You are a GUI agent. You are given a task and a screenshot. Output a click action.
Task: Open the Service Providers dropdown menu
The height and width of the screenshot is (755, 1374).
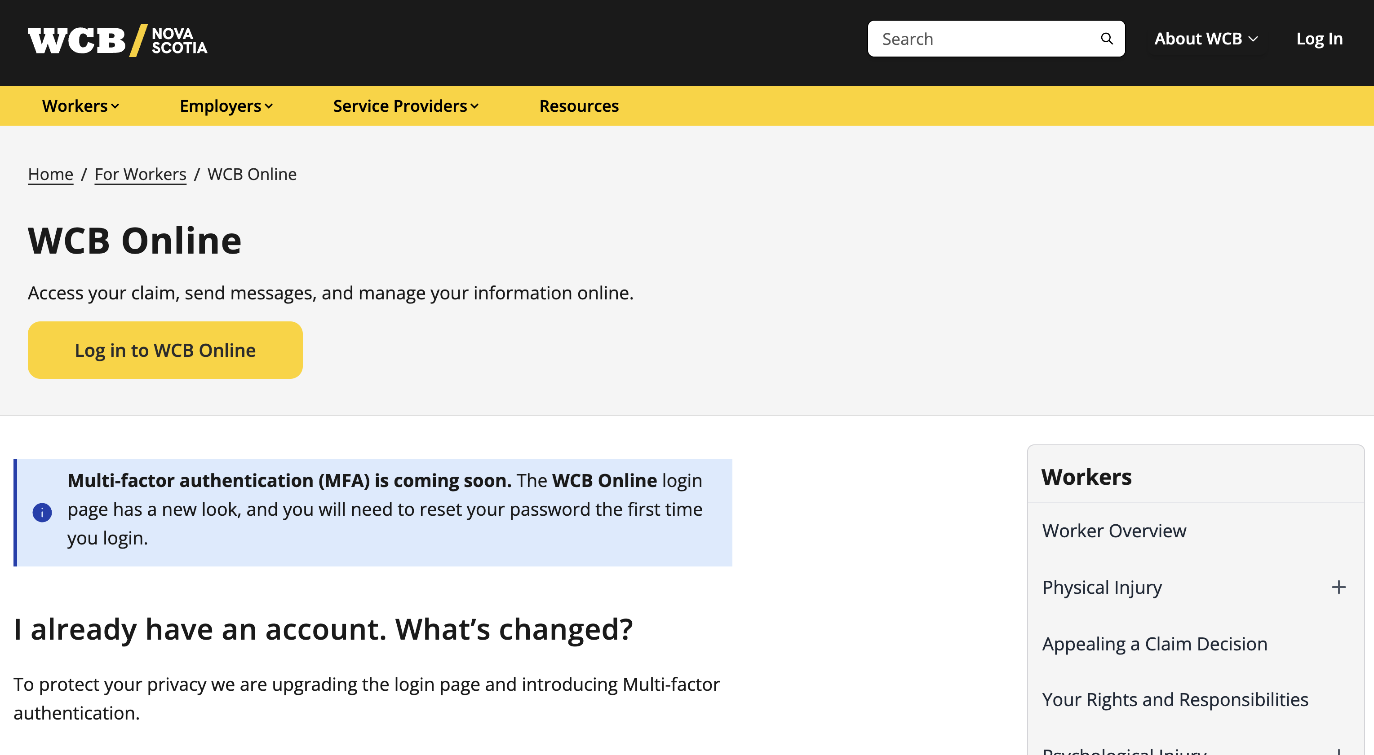pyautogui.click(x=406, y=105)
